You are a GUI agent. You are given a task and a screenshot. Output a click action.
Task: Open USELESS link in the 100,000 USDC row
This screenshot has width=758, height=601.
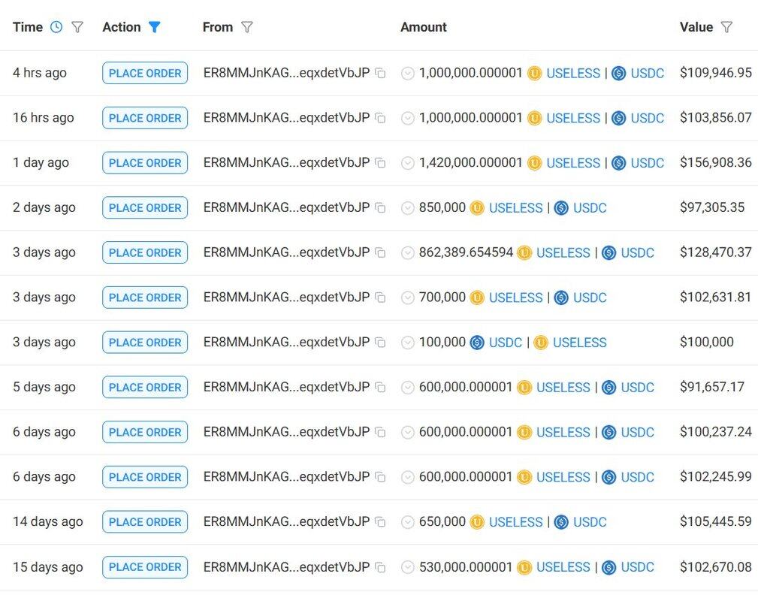[579, 343]
